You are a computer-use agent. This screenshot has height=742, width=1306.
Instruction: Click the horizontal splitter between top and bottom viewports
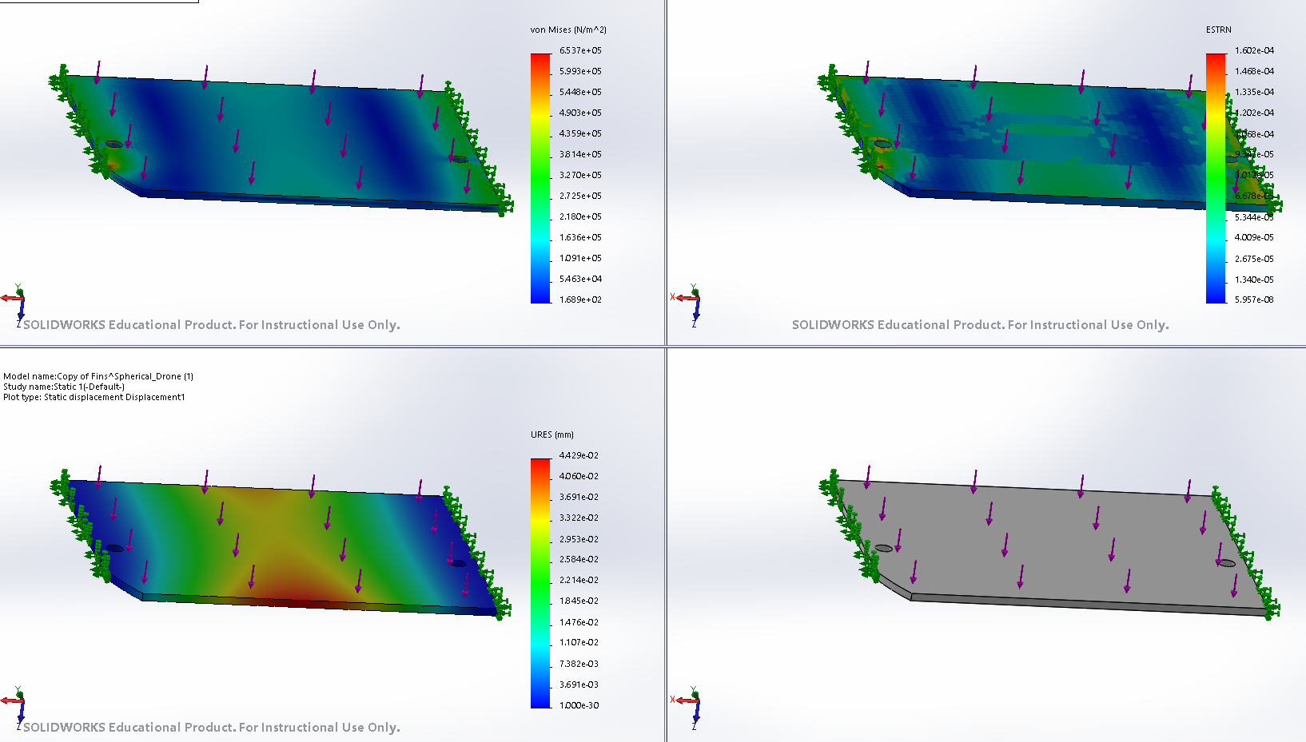point(320,347)
